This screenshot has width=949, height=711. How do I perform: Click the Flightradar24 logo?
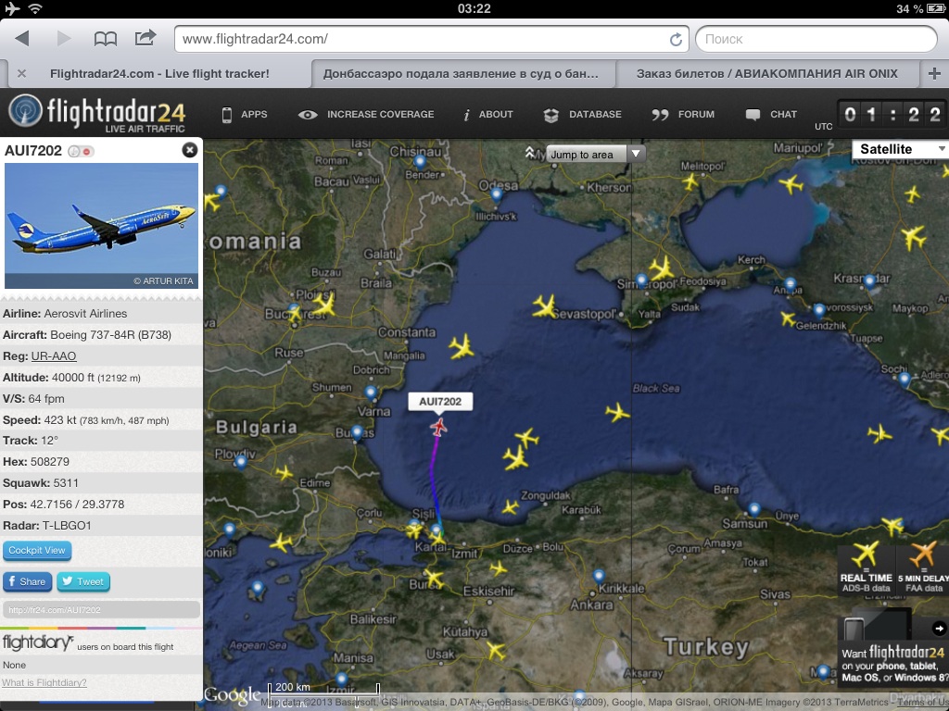click(97, 114)
